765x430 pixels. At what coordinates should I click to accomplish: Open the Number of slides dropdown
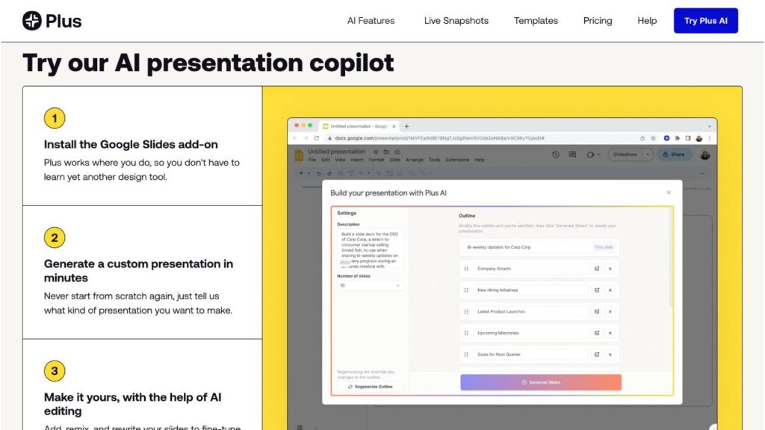[370, 285]
